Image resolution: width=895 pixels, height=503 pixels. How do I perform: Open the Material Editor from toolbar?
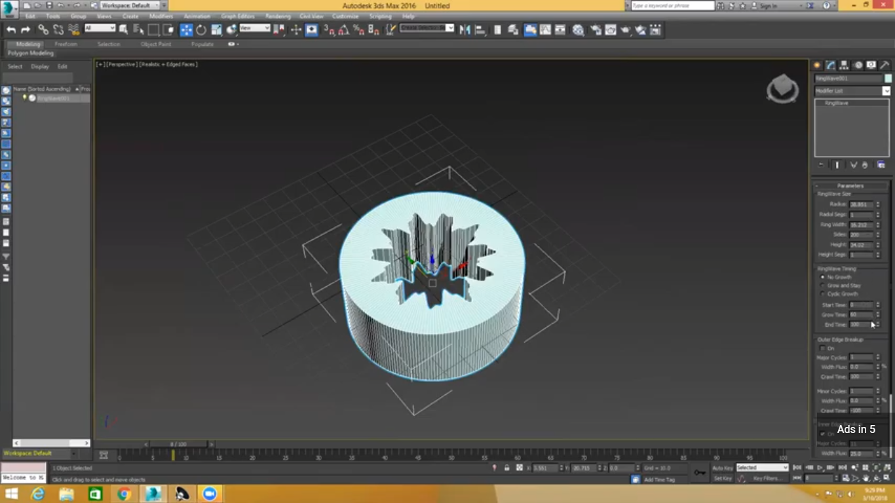(x=578, y=30)
